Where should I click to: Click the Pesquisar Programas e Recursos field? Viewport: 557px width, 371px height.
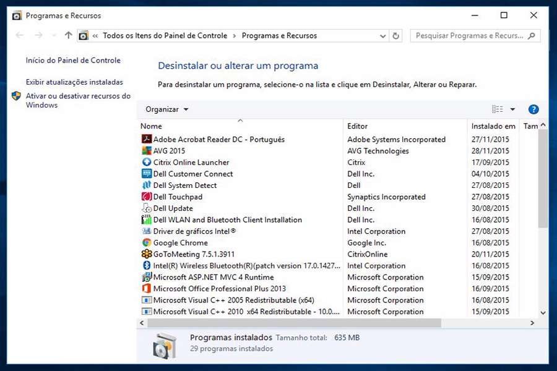(475, 35)
